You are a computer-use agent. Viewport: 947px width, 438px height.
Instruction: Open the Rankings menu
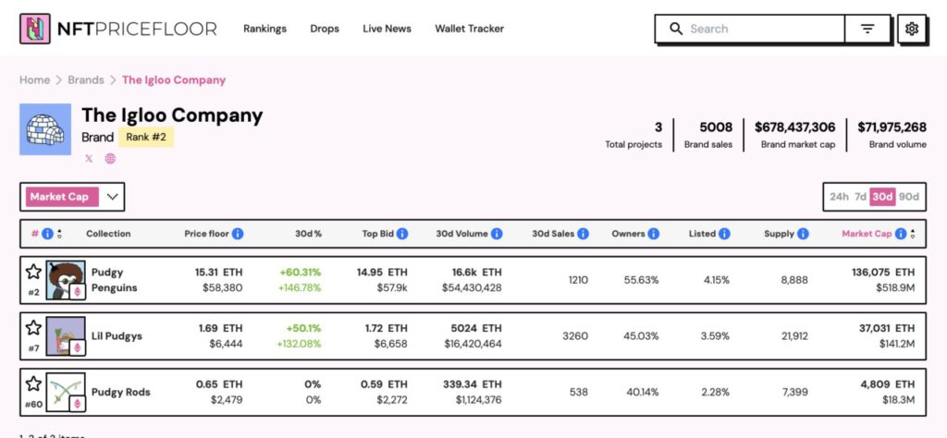coord(264,29)
